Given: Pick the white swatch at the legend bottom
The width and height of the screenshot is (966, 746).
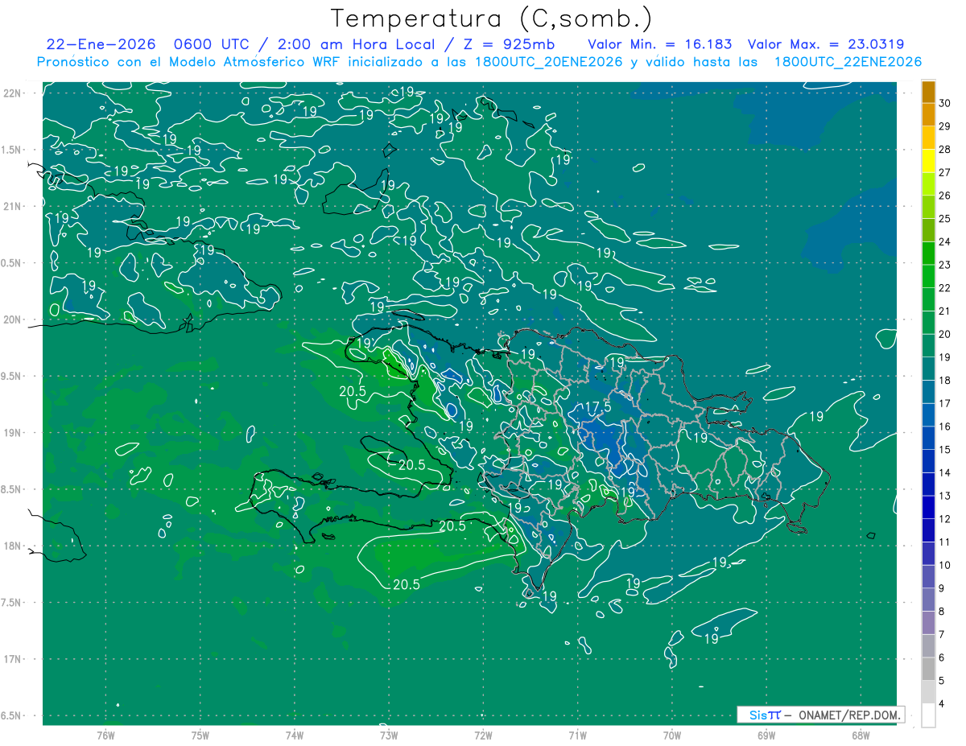Looking at the screenshot, I should point(928,715).
